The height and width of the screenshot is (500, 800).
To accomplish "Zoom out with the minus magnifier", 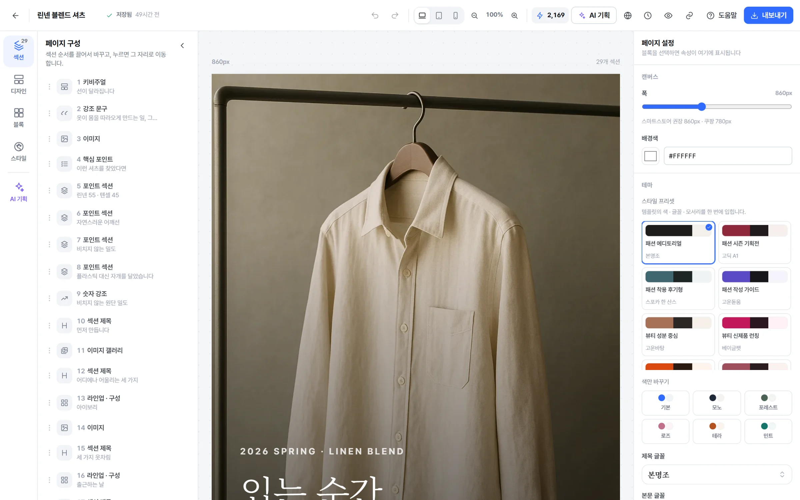I will pos(474,15).
